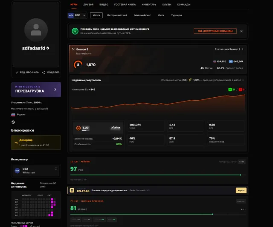Click the default profile avatar
Screen dimensions: 273x227
coord(36,30)
